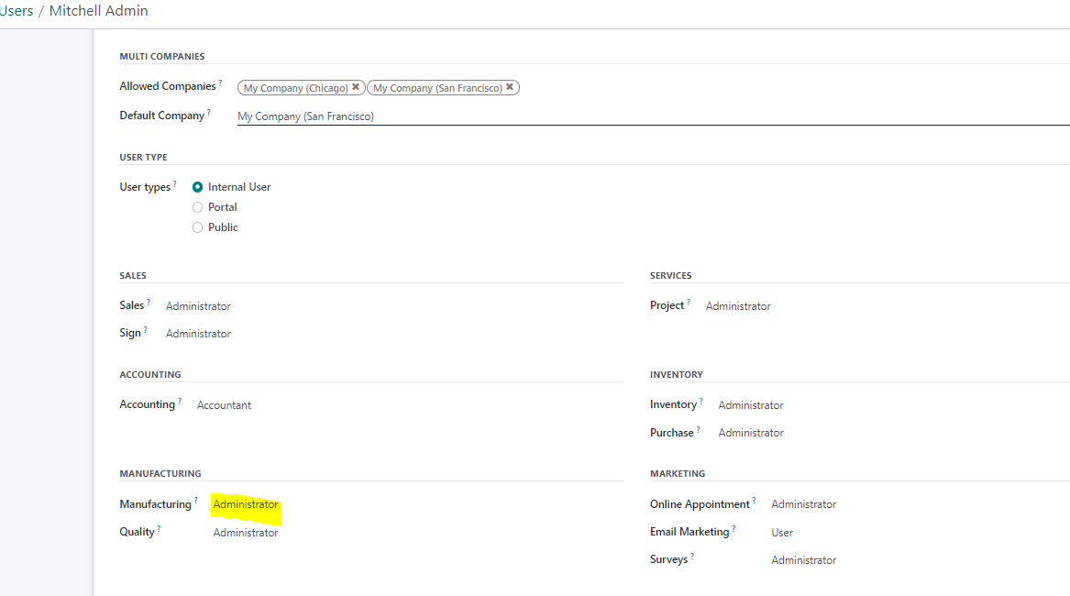1070x596 pixels.
Task: Open the Email Marketing dropdown showing User
Action: 782,533
